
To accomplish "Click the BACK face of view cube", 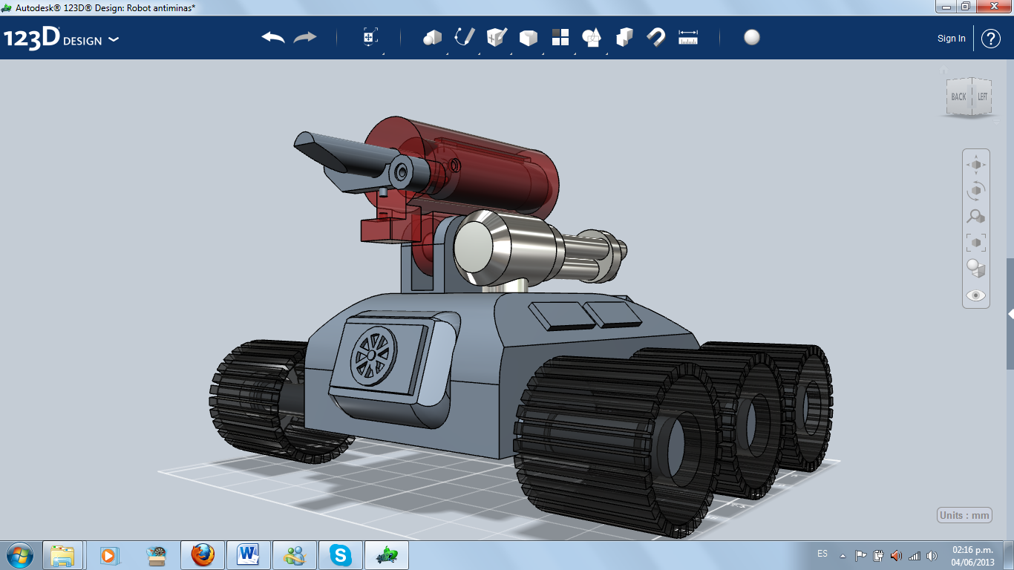I will (x=958, y=96).
